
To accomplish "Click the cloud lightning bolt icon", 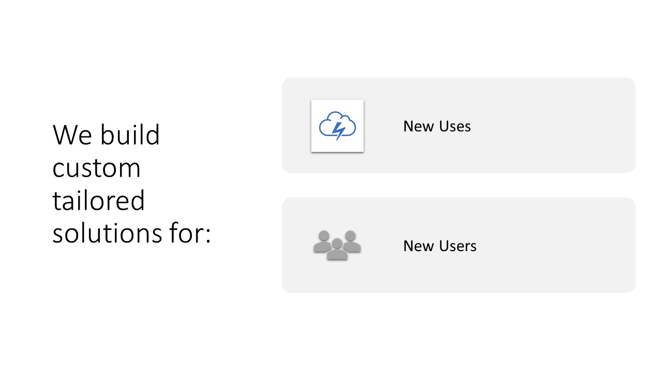I will (x=337, y=126).
